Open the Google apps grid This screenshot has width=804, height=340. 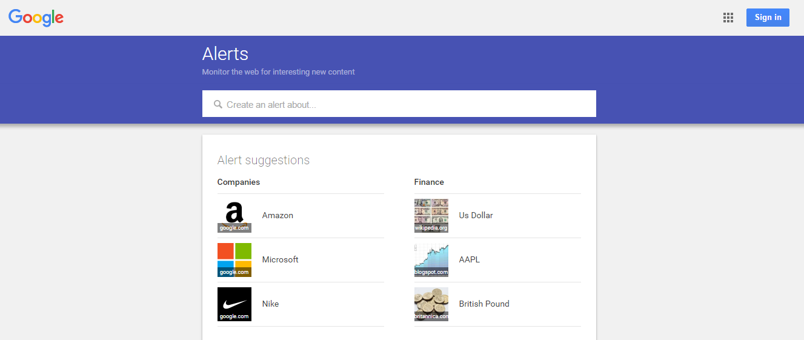coord(728,18)
